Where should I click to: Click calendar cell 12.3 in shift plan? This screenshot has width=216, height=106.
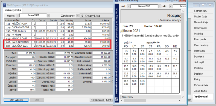159,60
